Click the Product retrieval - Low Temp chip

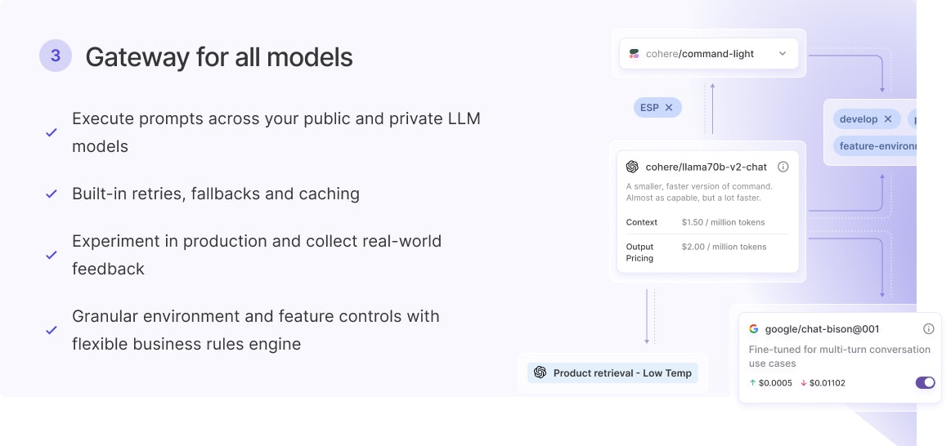click(612, 373)
